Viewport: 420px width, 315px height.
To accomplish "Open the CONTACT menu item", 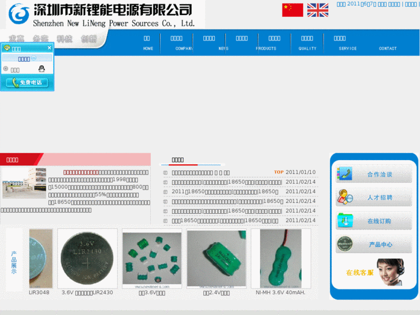I will point(388,48).
